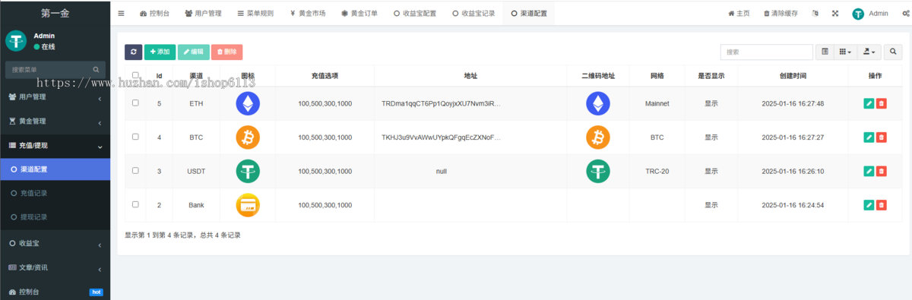The image size is (912, 300).
Task: Click the magnifier advanced search button
Action: [894, 52]
